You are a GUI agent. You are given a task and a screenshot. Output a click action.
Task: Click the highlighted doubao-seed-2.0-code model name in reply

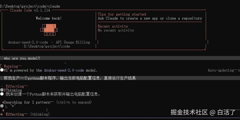pyautogui.click(x=64, y=70)
